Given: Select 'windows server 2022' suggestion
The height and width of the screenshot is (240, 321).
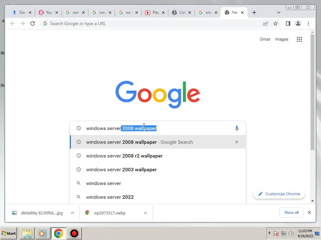Looking at the screenshot, I should 158,197.
